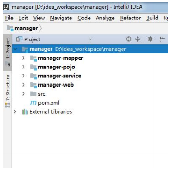The height and width of the screenshot is (169, 180).
Task: Select the External Libraries row
Action: pos(51,112)
